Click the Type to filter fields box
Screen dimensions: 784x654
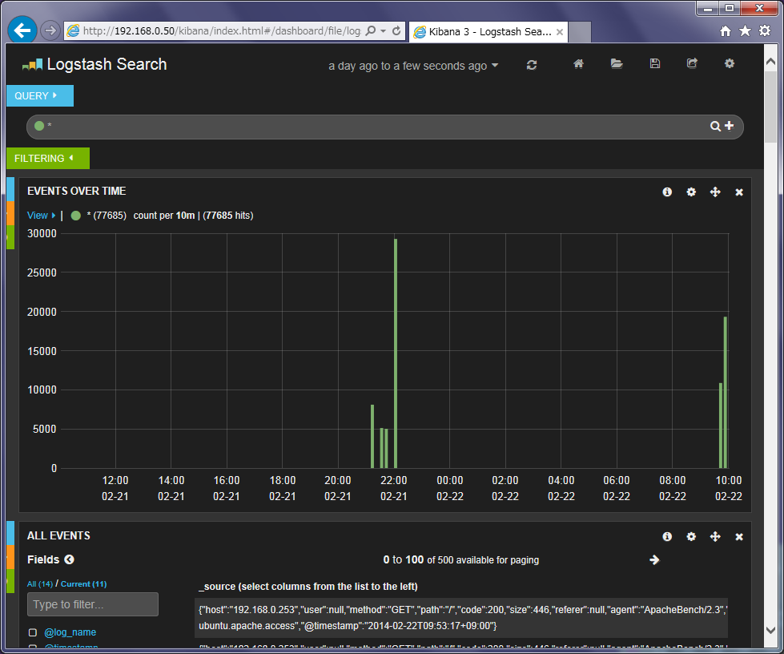[x=93, y=604]
